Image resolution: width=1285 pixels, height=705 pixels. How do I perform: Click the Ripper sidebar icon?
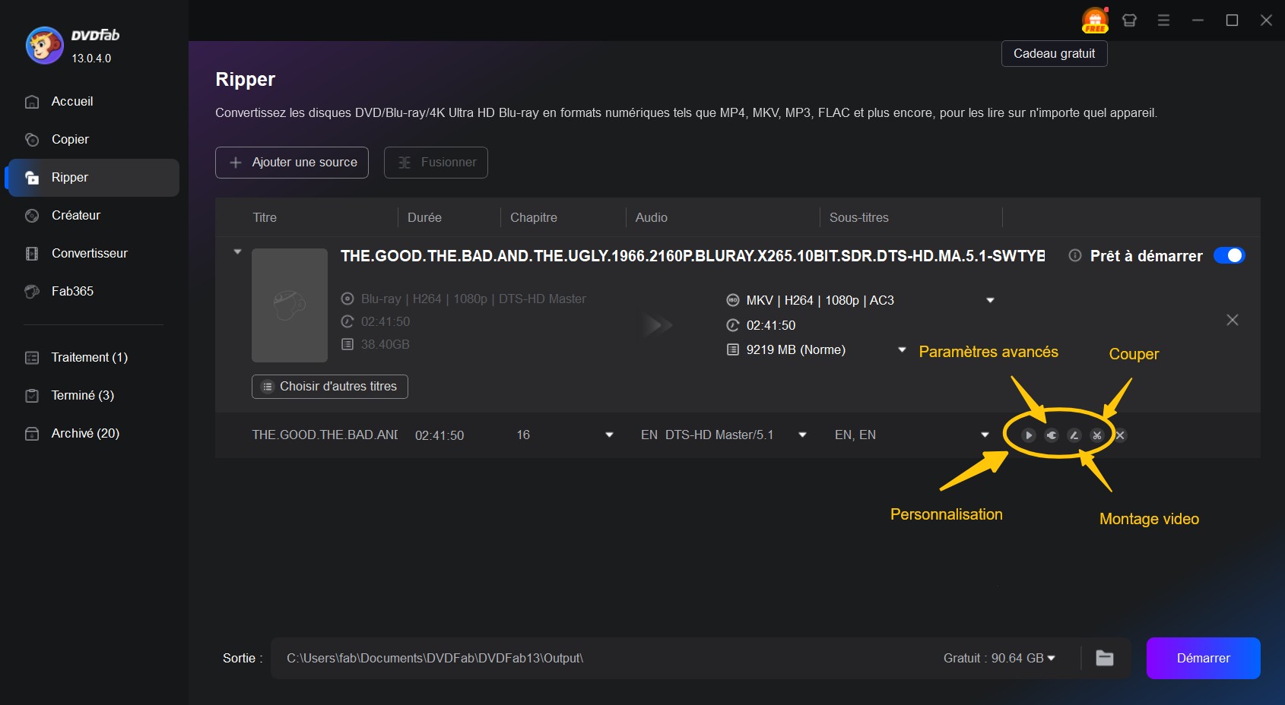click(32, 178)
